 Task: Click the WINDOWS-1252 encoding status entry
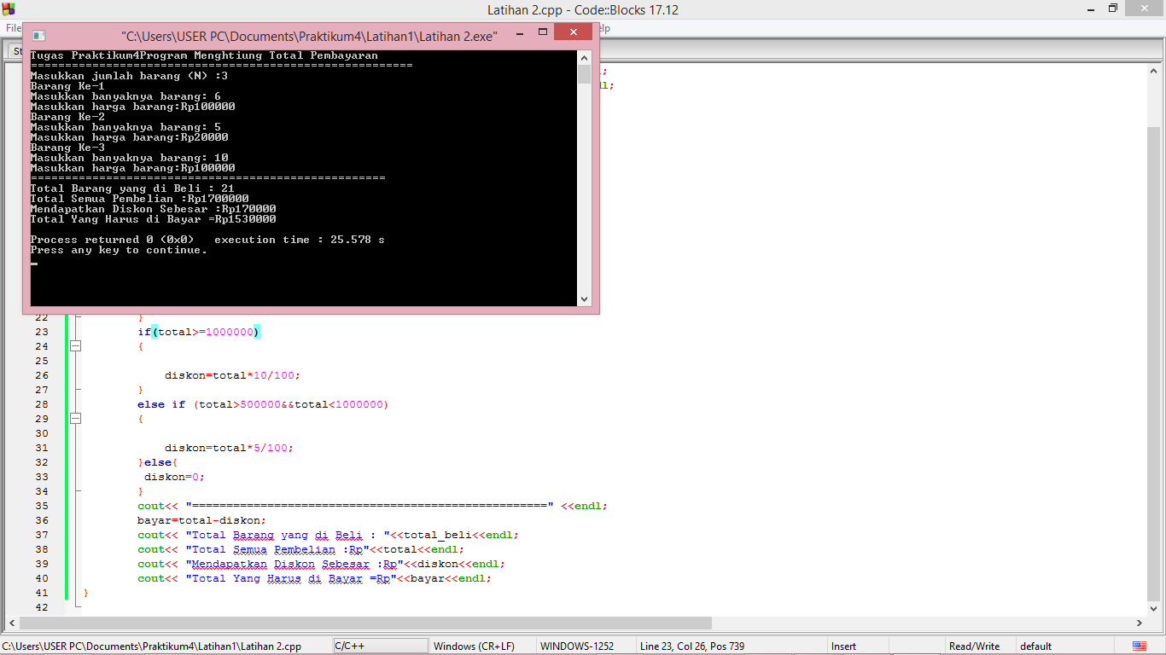coord(576,646)
